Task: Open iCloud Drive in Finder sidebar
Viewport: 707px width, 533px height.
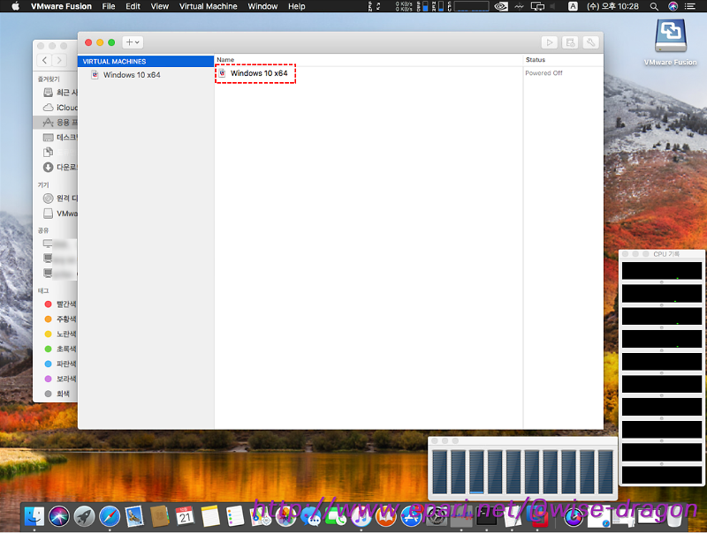Action: click(60, 108)
